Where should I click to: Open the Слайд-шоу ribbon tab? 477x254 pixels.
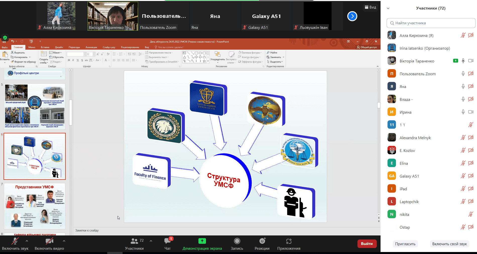click(x=109, y=47)
